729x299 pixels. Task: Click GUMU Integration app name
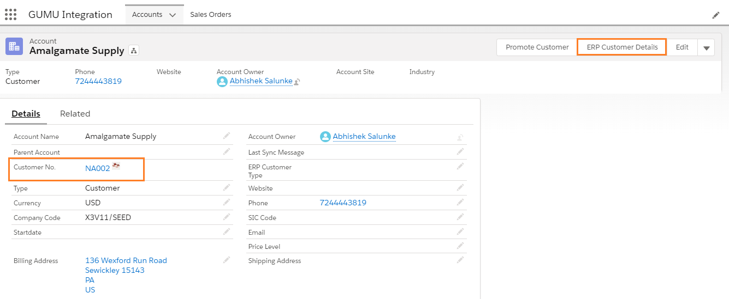click(x=70, y=15)
